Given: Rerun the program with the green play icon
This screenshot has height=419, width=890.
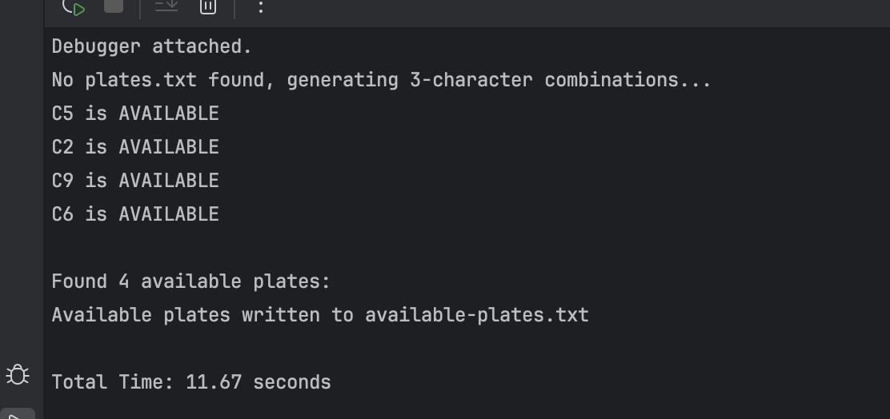Looking at the screenshot, I should point(74,7).
